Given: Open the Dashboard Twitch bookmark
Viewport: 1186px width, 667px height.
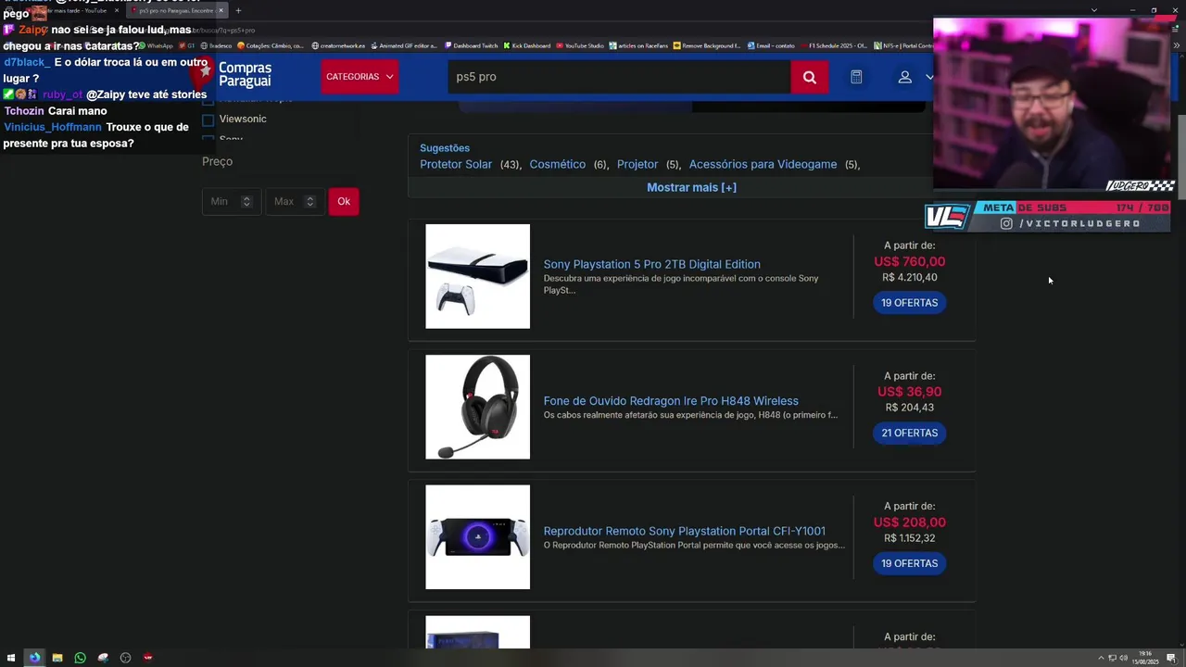Looking at the screenshot, I should tap(471, 45).
